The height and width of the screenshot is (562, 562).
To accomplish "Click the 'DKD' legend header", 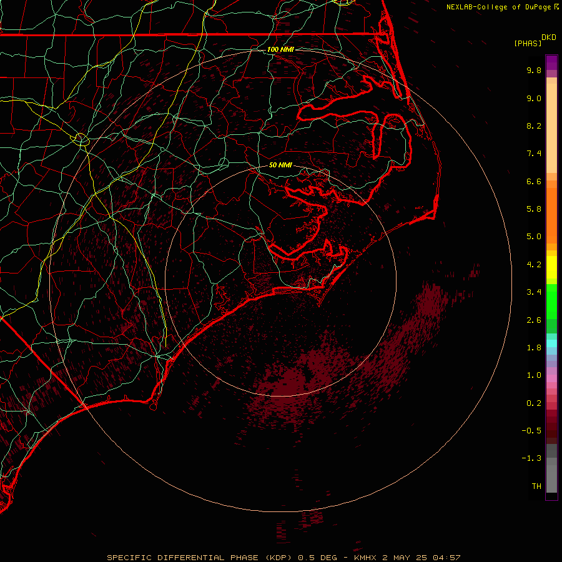I will [x=549, y=37].
